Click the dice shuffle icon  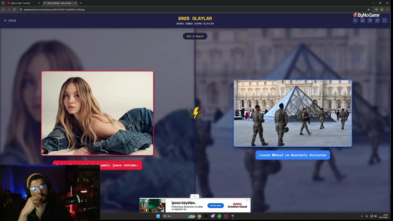pos(363,21)
